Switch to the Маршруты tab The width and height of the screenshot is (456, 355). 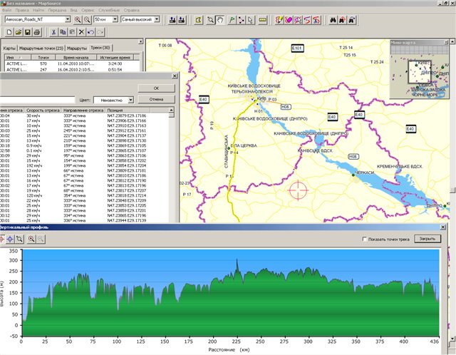(77, 48)
